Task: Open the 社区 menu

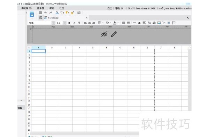Action: click(62, 8)
